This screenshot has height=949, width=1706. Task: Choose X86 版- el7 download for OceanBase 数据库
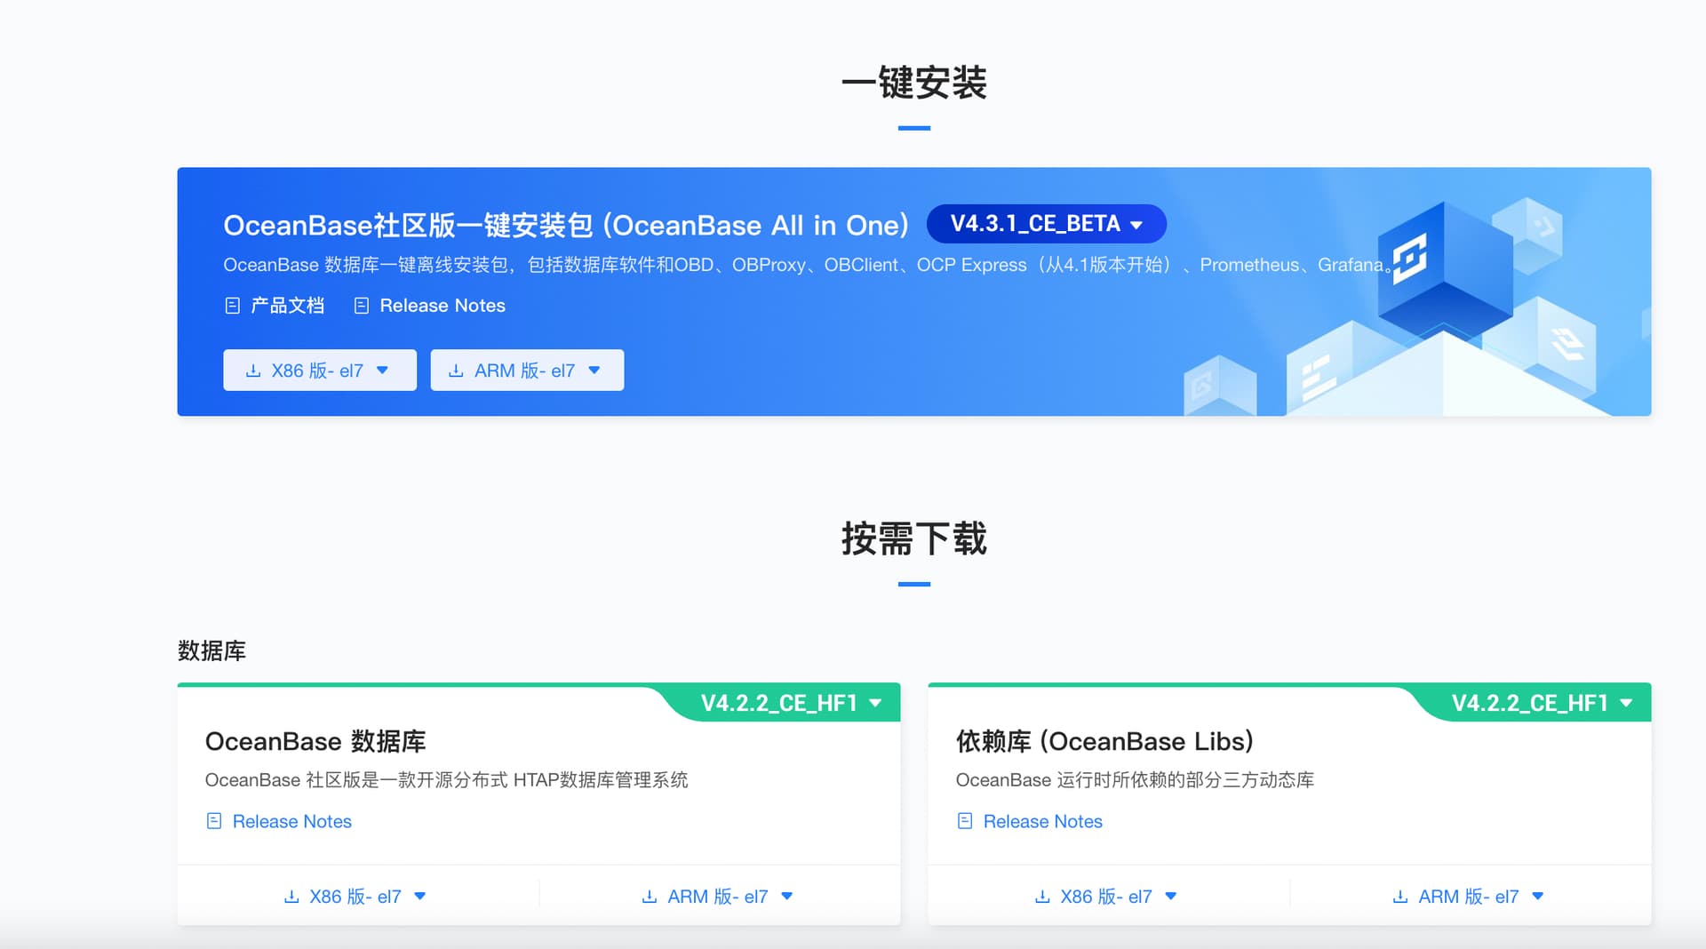[356, 896]
